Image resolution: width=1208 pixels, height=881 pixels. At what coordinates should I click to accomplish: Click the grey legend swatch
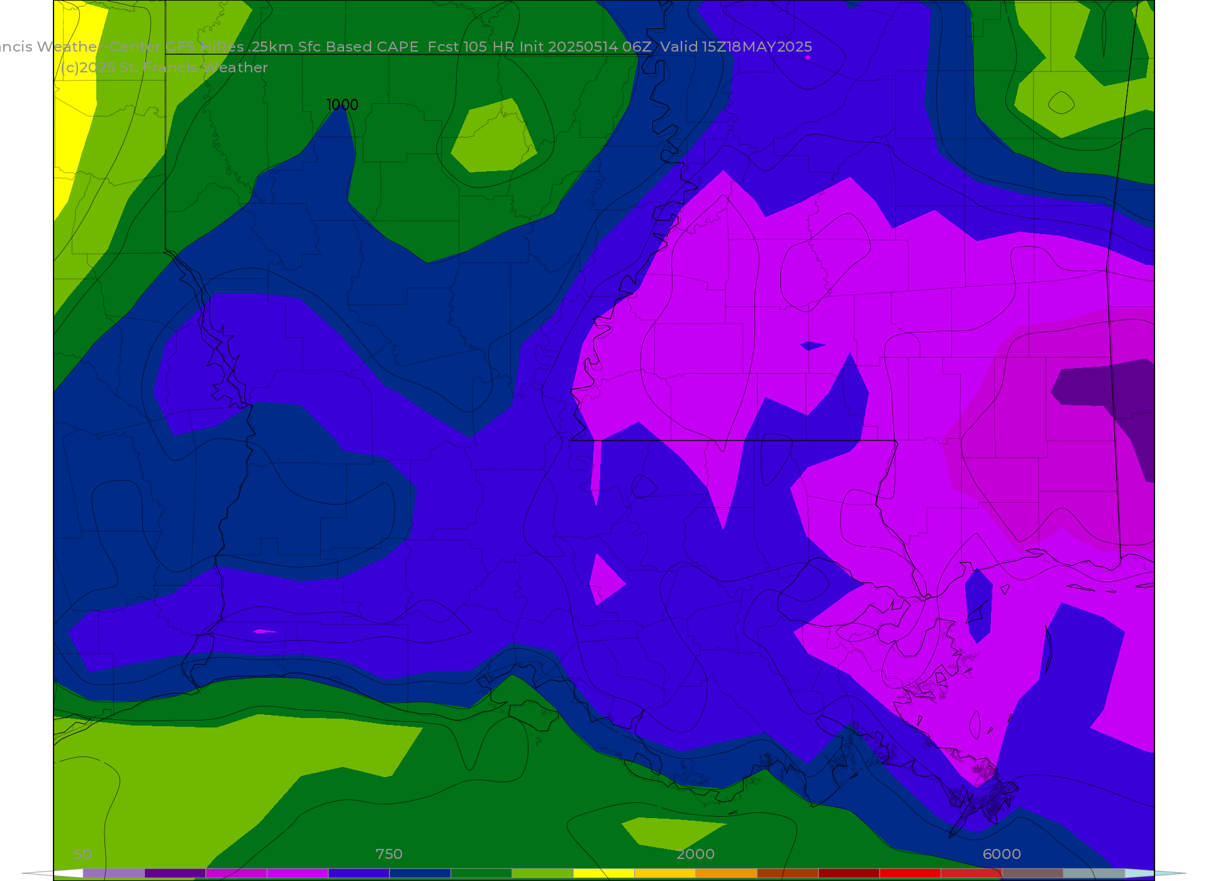pyautogui.click(x=1094, y=873)
